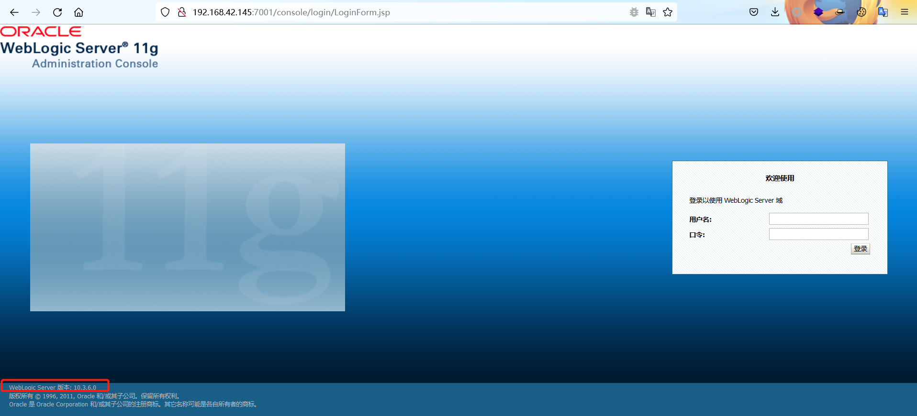Click the copyright 1996, 2011 Oracle line
917x416 pixels.
(x=95, y=396)
